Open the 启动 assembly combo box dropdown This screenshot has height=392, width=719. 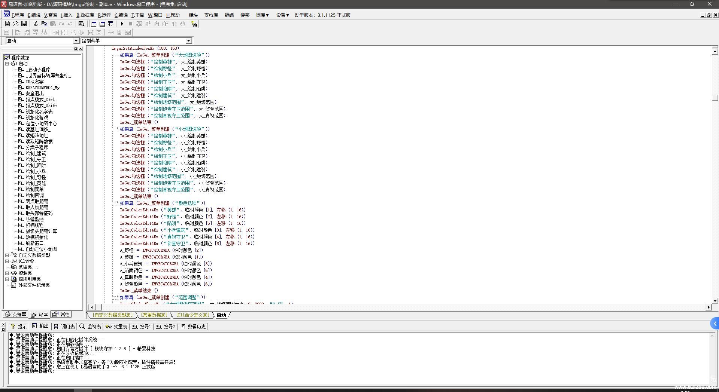click(x=76, y=41)
